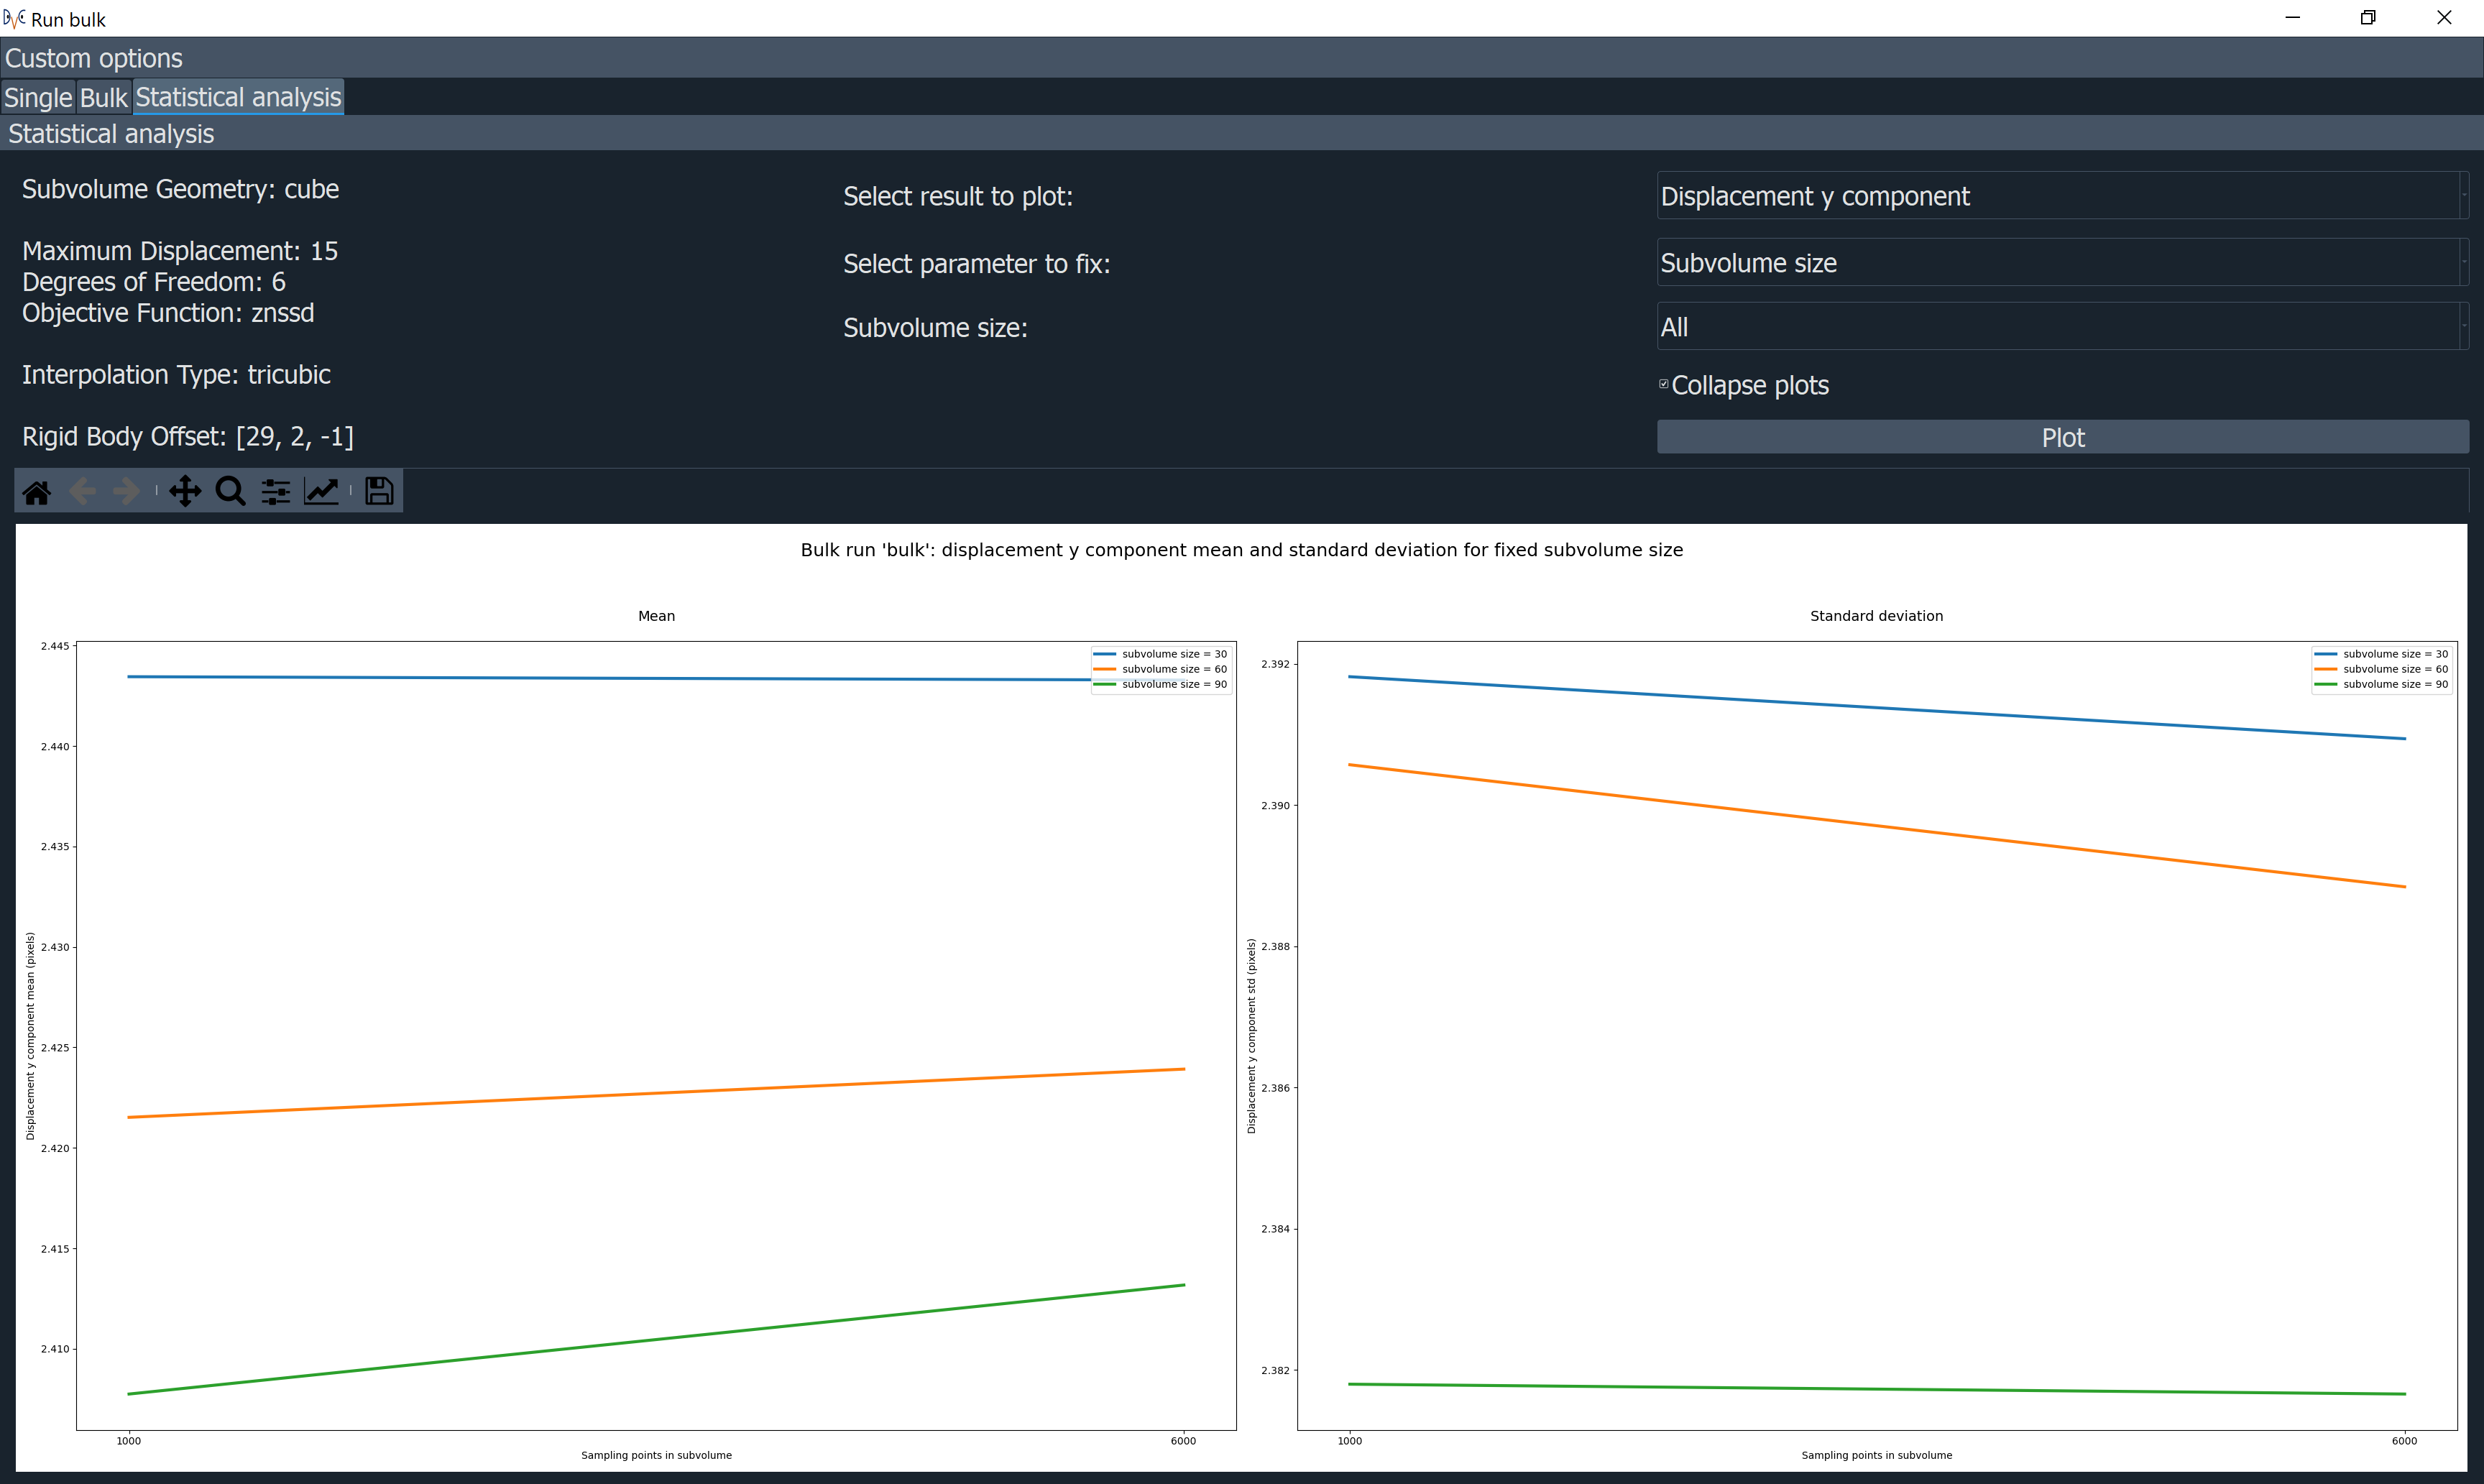
Task: Click the Rigid Body Offset: [29, 2, -1] text
Action: [x=188, y=437]
